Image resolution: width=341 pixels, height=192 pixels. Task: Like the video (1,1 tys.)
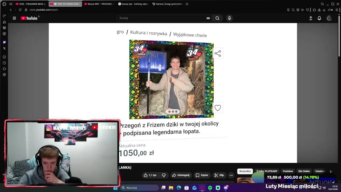click(x=151, y=175)
